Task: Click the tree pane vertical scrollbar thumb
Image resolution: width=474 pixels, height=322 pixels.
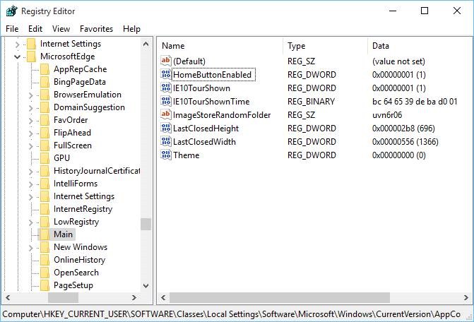Action: pos(146,224)
